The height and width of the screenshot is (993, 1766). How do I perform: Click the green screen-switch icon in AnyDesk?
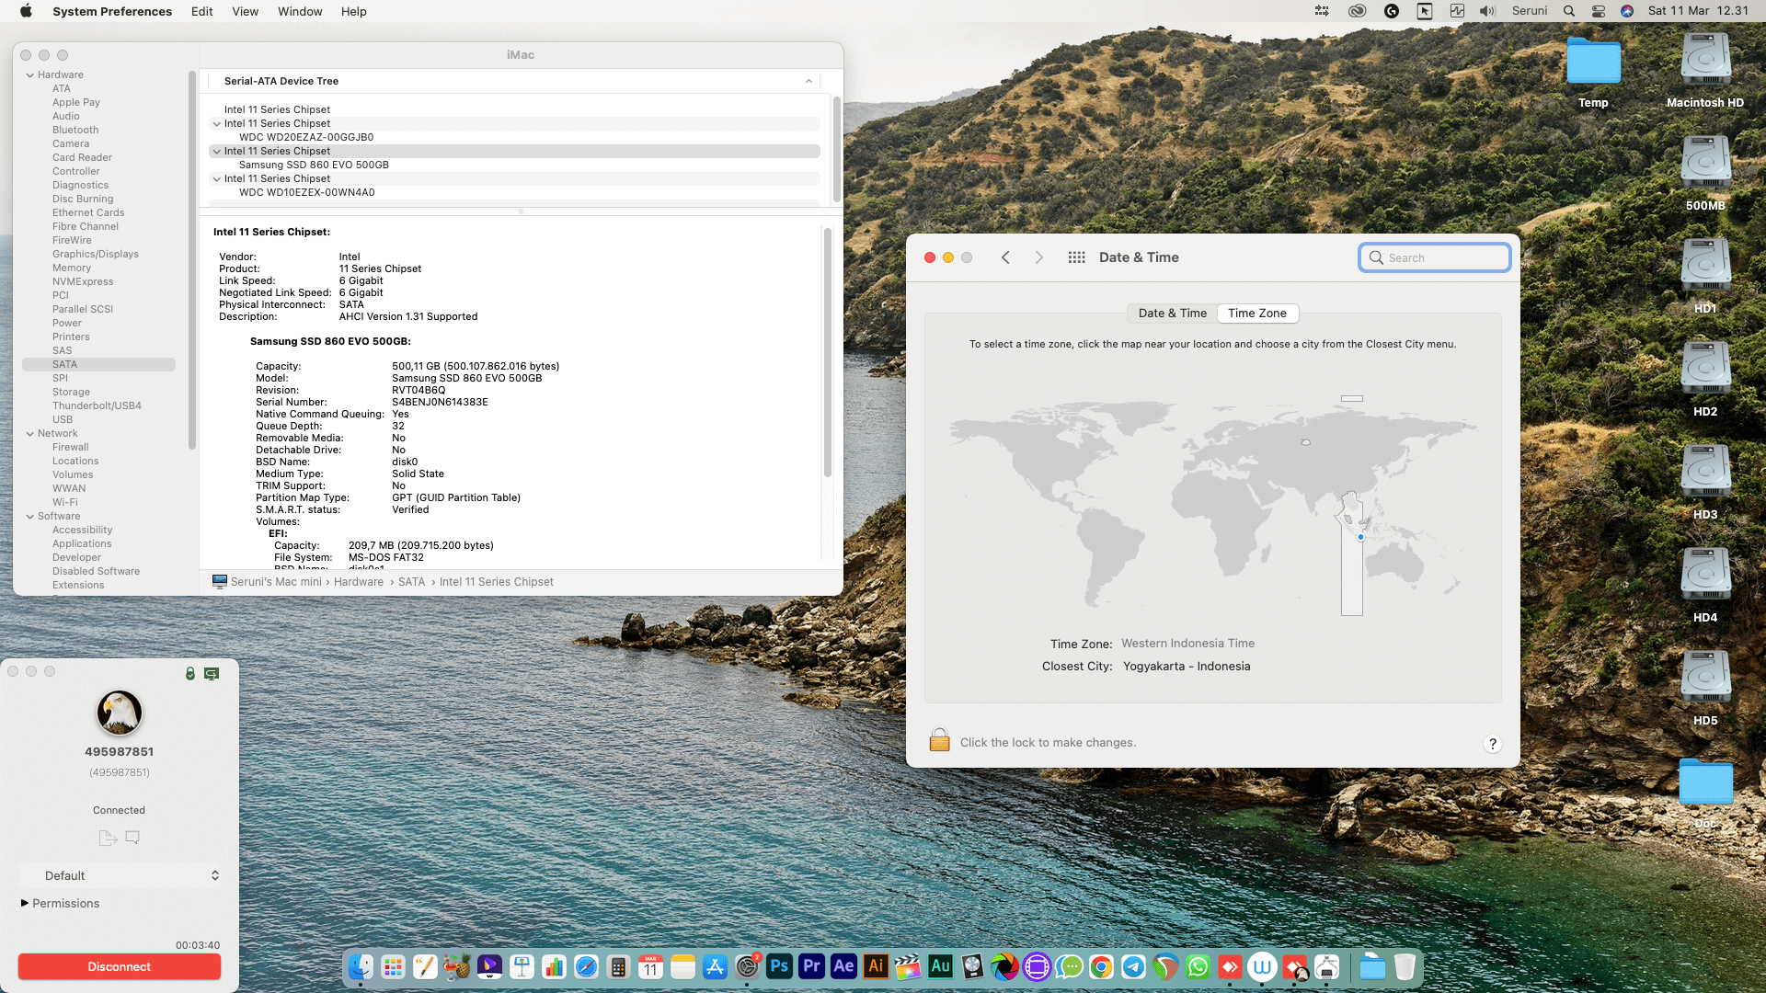[212, 674]
